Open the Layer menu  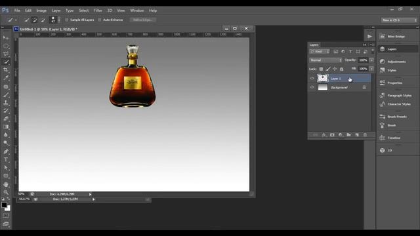click(56, 10)
